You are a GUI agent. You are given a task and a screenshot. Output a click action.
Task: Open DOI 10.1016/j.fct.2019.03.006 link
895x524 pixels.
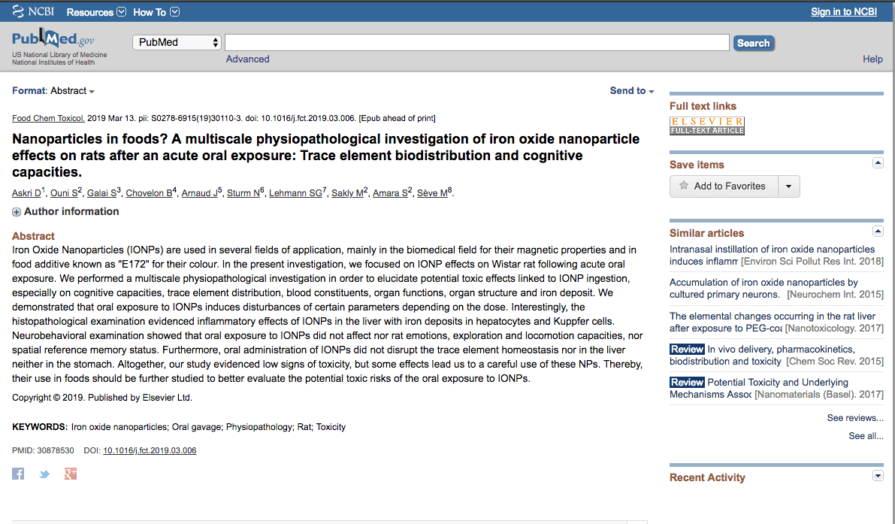(150, 450)
